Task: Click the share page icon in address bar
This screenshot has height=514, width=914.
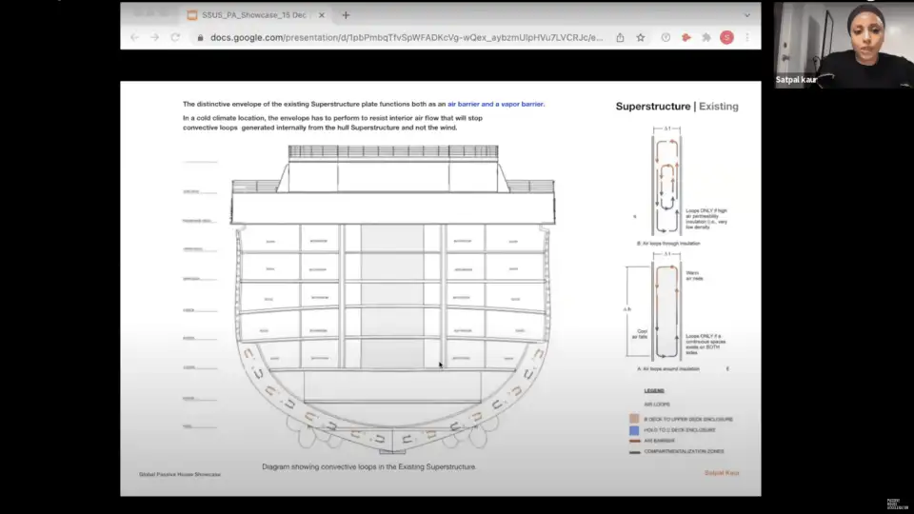Action: (620, 37)
